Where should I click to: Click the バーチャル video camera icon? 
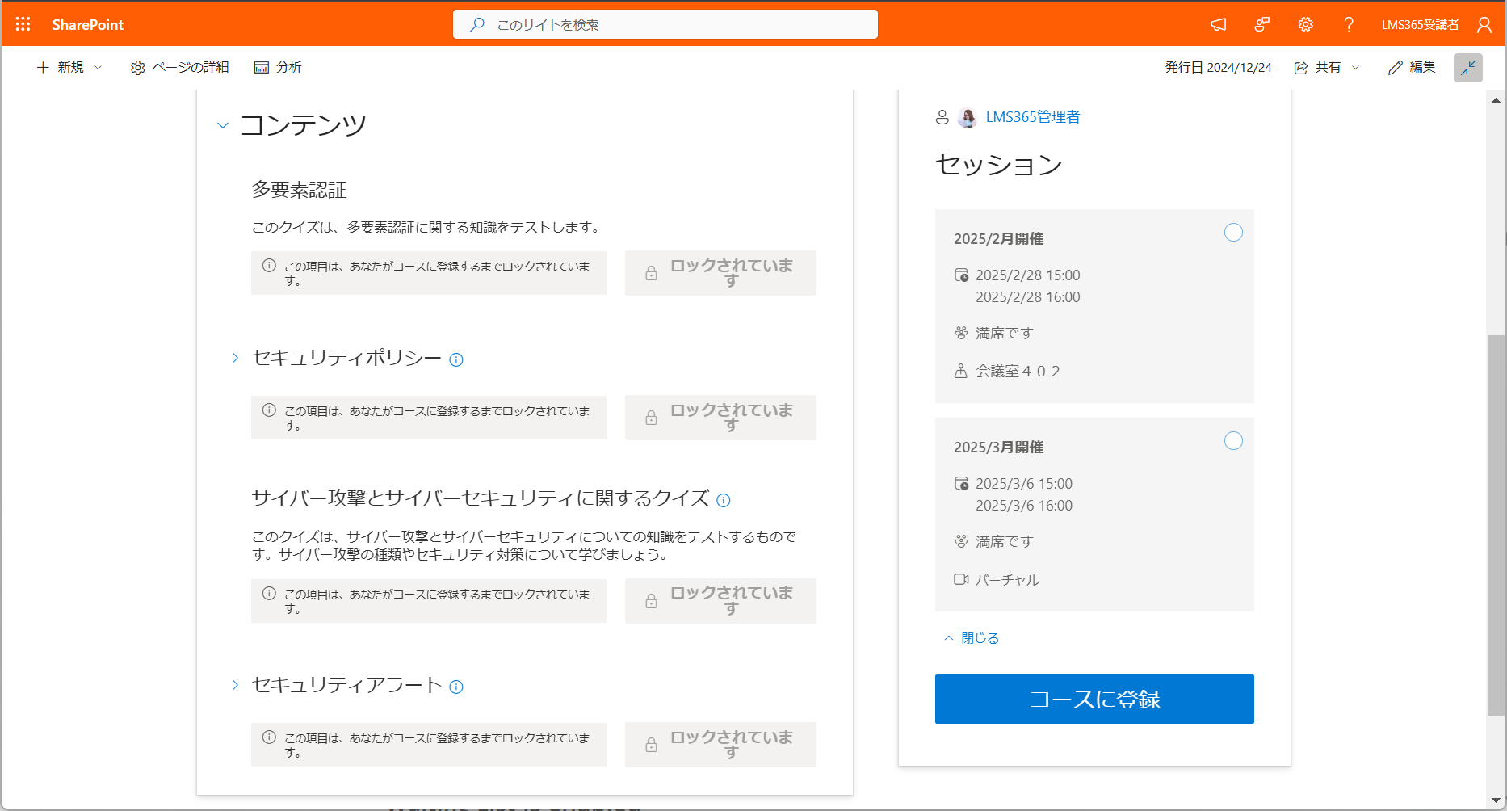coord(961,579)
